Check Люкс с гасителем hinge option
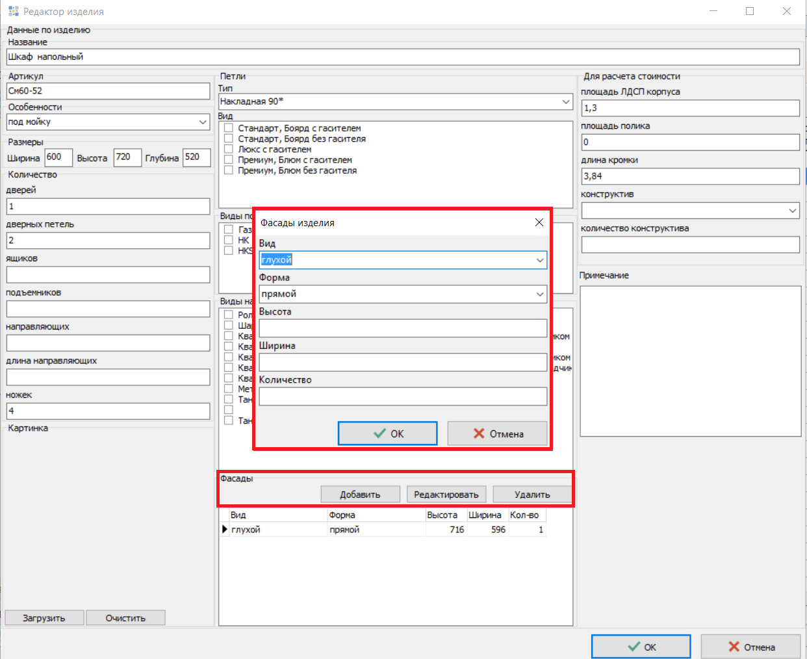This screenshot has height=659, width=807. click(x=229, y=149)
